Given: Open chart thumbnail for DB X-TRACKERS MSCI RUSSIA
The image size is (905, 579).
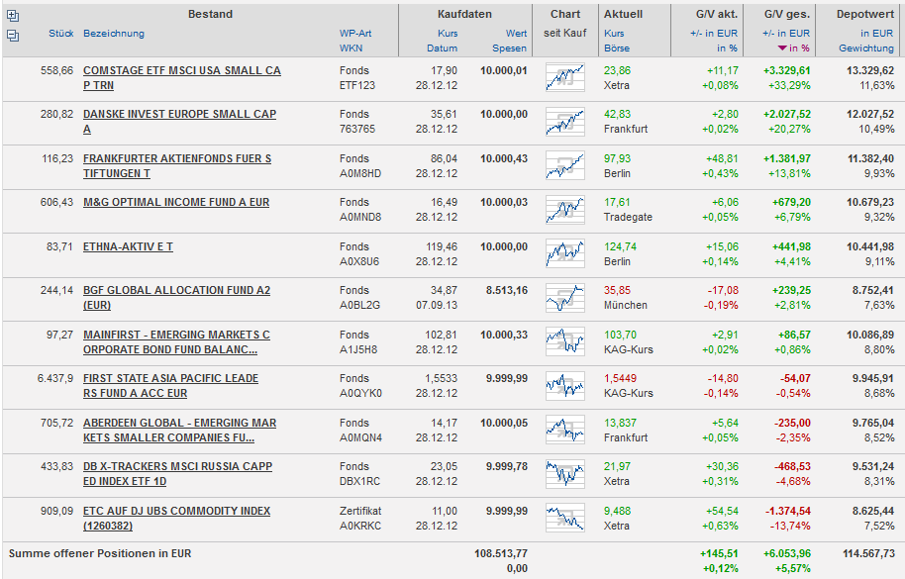Looking at the screenshot, I should pos(565,473).
